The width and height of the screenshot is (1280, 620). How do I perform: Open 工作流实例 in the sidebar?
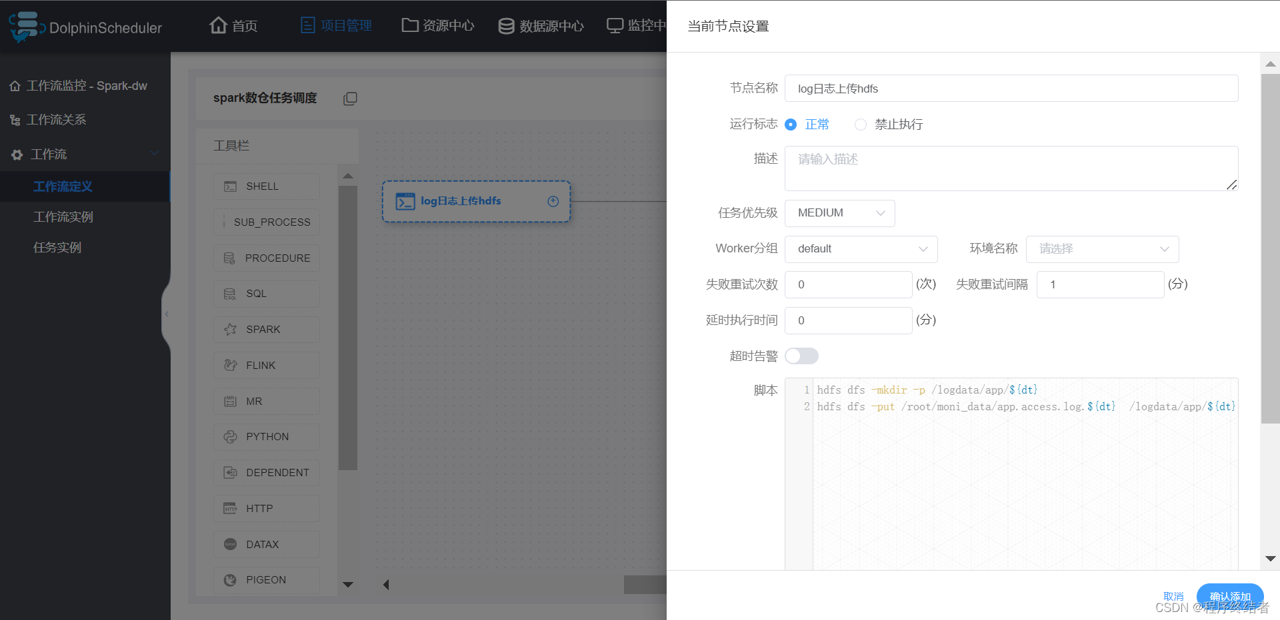[x=63, y=217]
